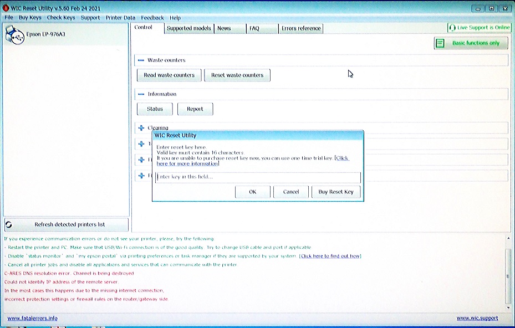Click Reset waste counters button
Image resolution: width=515 pixels, height=328 pixels.
pos(237,75)
